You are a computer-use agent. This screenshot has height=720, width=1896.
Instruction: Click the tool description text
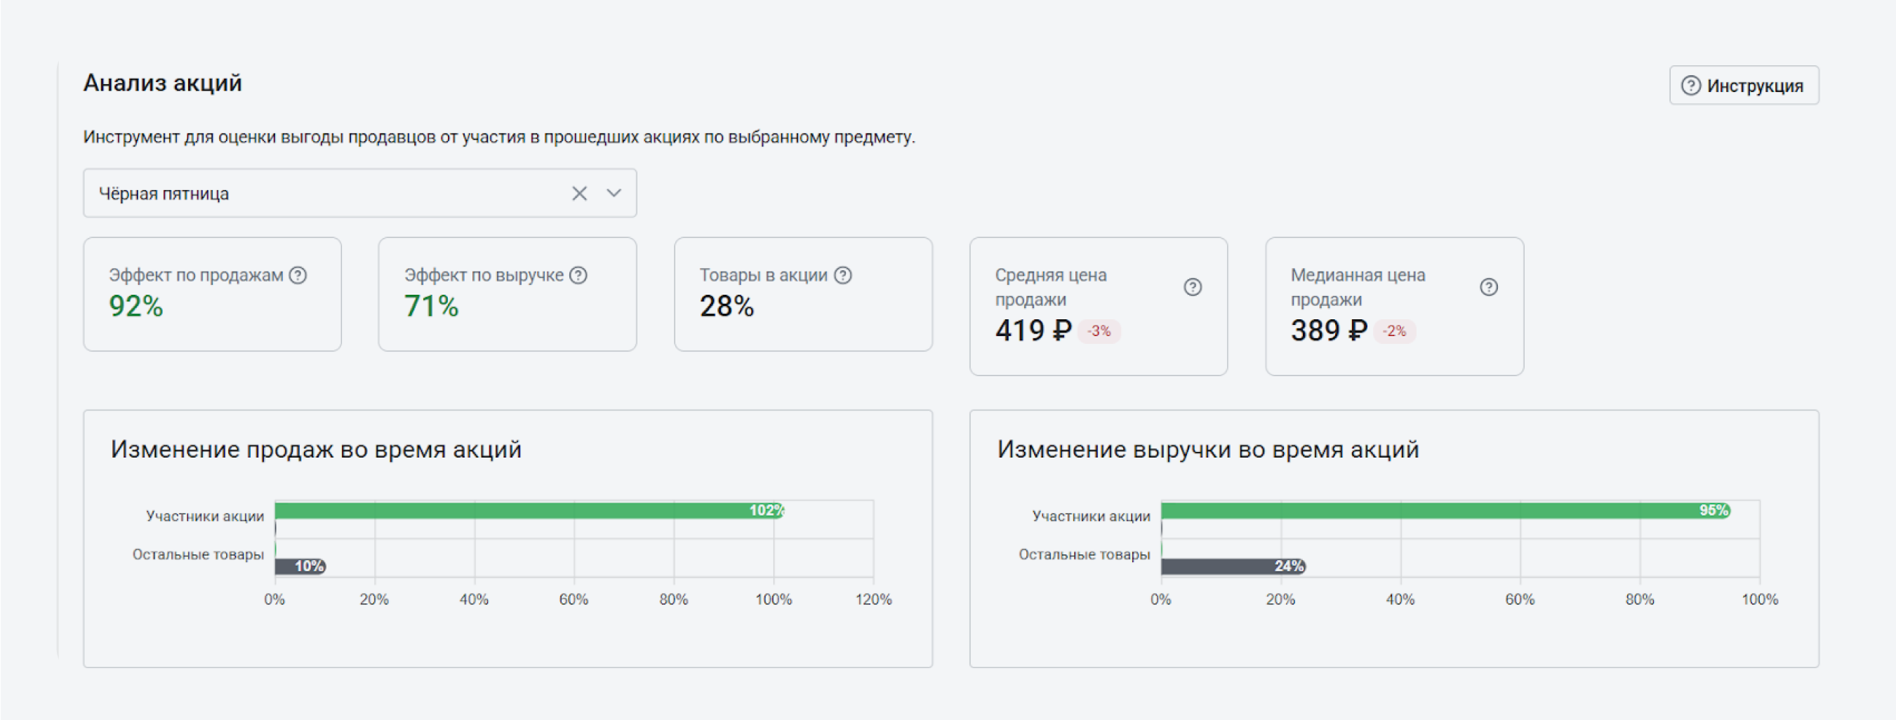[499, 137]
